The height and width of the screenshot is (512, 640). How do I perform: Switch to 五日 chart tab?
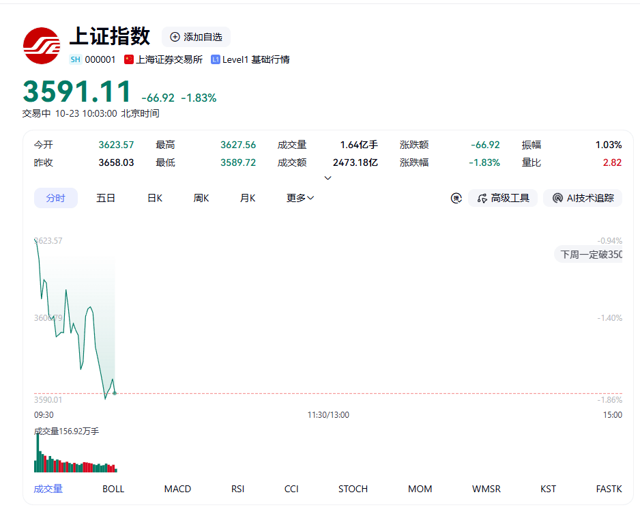106,198
